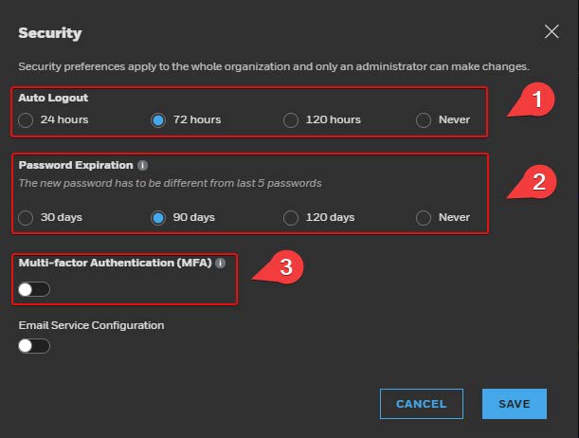This screenshot has width=579, height=438.
Task: Turn on Email Service Configuration switch
Action: click(34, 346)
